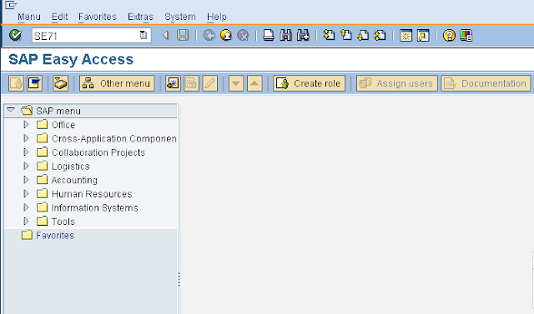Click the Other menu button
Screen dimensions: 534x314
pos(117,83)
